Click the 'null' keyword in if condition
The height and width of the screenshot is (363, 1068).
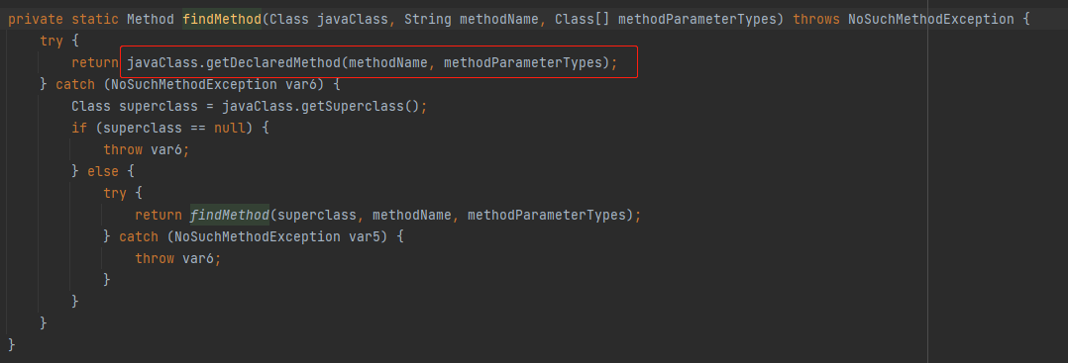[230, 128]
